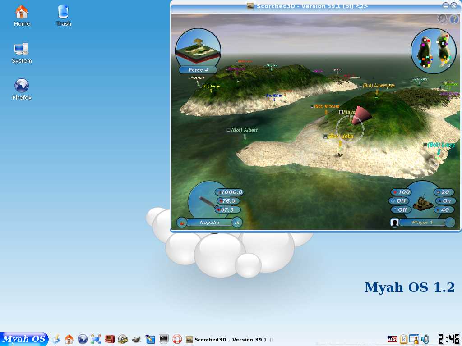Open the network connections taskbar icon
The width and height of the screenshot is (462, 346).
click(x=96, y=339)
